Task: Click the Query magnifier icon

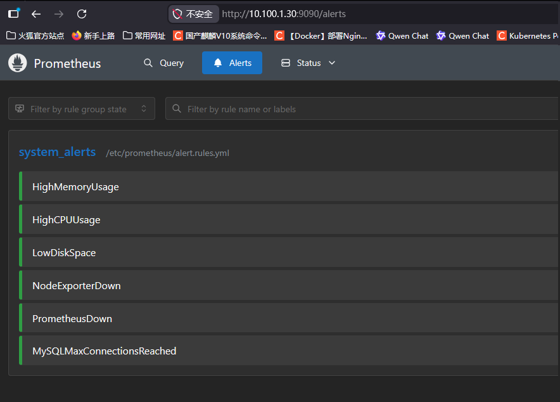Action: [x=148, y=63]
